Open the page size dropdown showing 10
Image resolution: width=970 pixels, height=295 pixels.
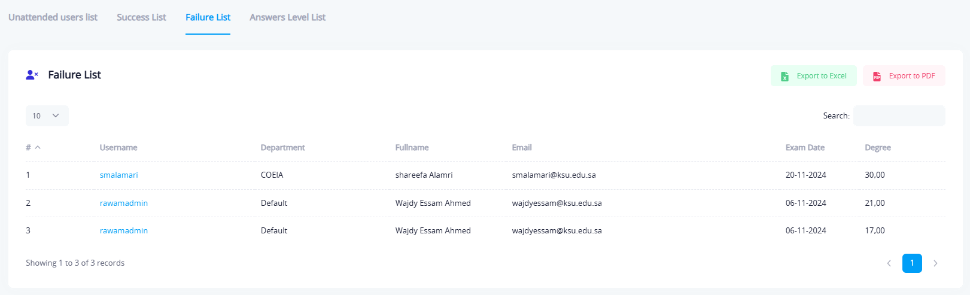tap(47, 115)
